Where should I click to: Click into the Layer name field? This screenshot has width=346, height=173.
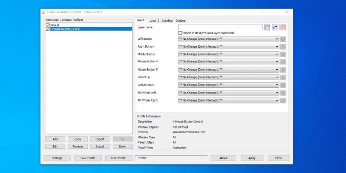(x=220, y=27)
